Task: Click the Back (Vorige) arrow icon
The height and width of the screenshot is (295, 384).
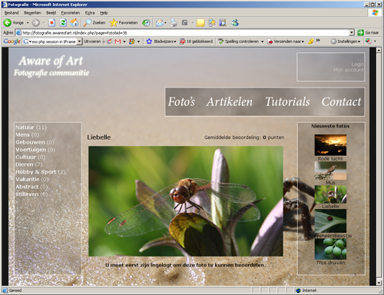Action: 8,23
